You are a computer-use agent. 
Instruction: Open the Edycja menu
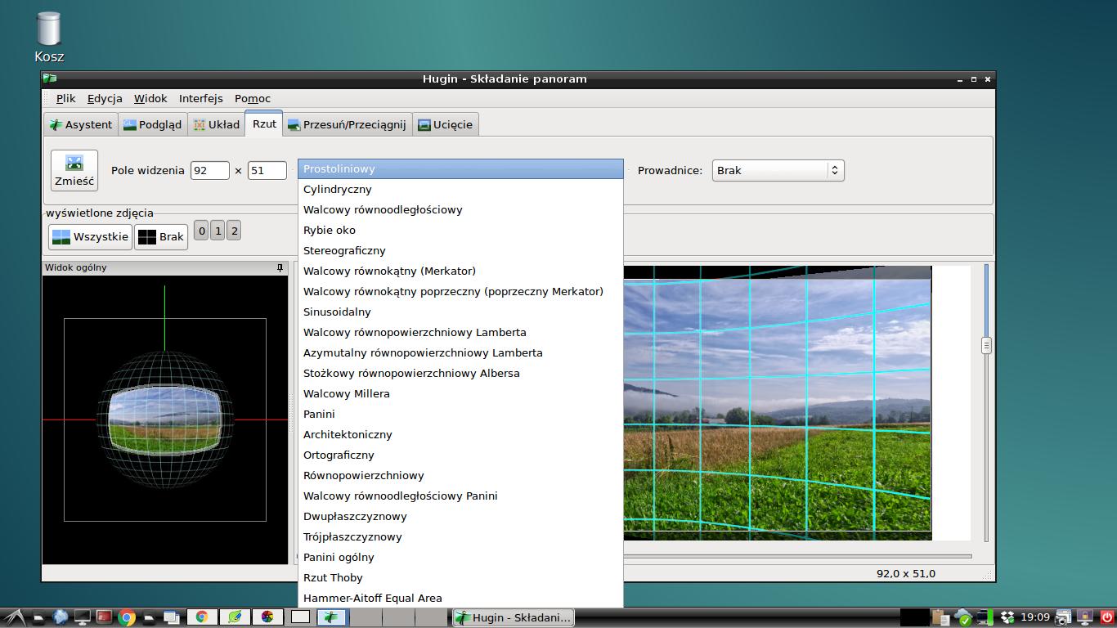point(105,98)
